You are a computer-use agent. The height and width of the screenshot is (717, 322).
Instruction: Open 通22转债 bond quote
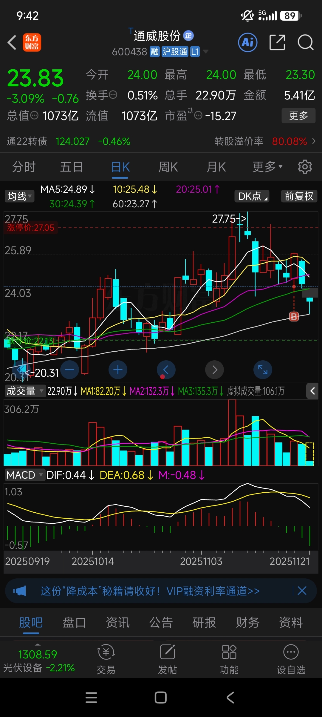(69, 141)
